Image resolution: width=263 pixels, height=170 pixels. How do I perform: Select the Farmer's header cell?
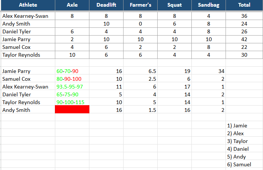click(x=140, y=5)
